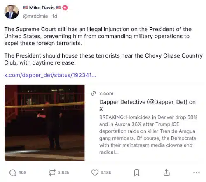Viewport: 206px width, 182px height.
Task: Bookmark this post
Action: pyautogui.click(x=137, y=173)
